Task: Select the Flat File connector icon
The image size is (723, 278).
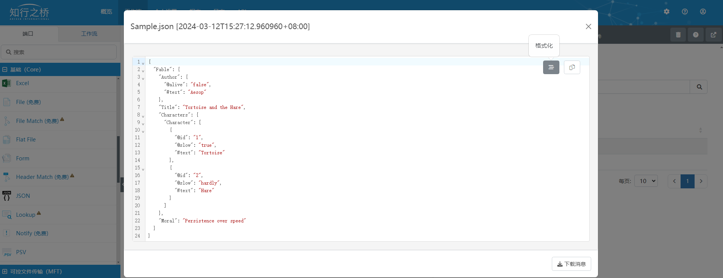Action: (6, 140)
